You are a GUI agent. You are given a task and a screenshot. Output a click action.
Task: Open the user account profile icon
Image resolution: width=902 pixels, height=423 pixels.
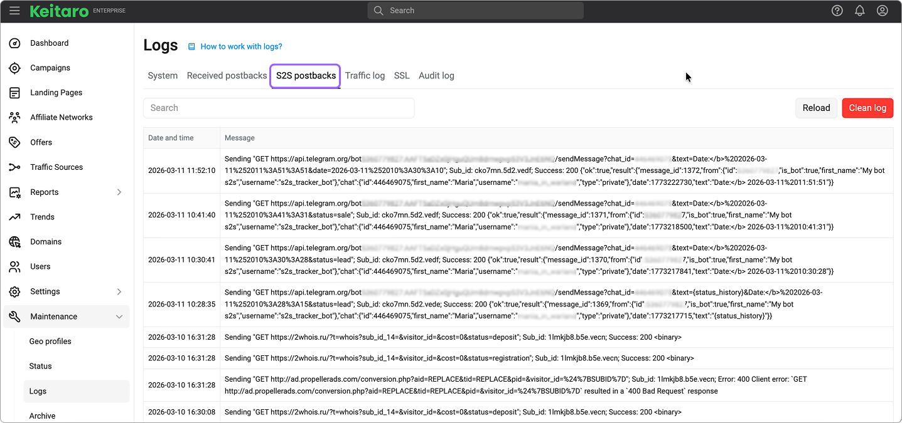(882, 11)
